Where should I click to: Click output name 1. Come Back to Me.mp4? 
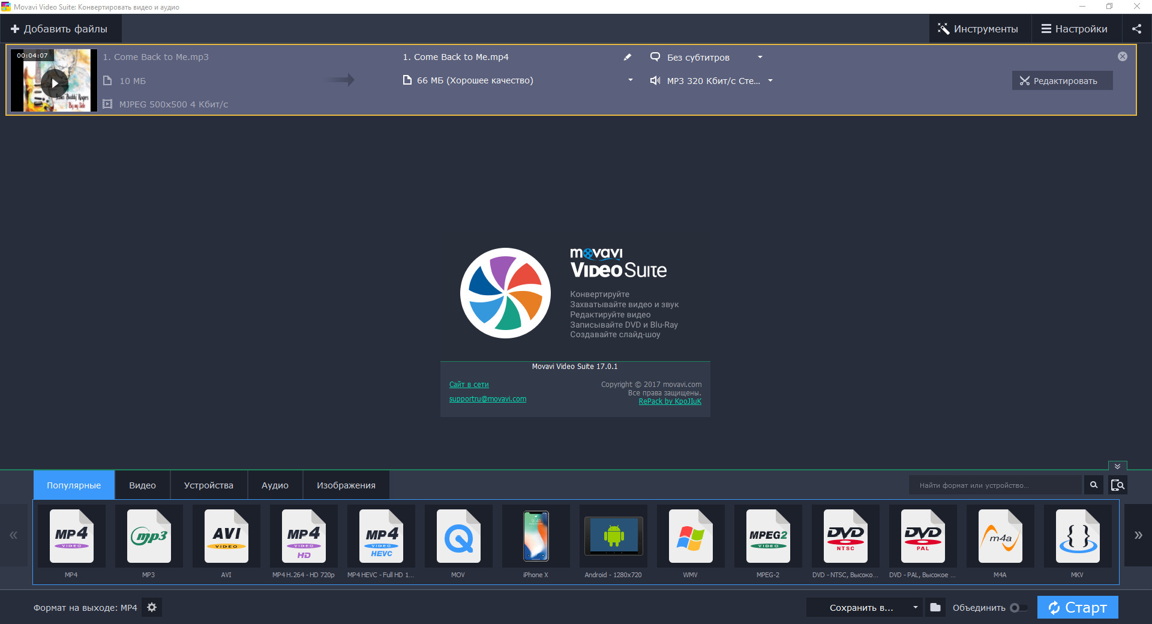pos(455,57)
